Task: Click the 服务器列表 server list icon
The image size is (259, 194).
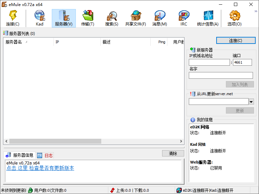Action: click(6, 33)
